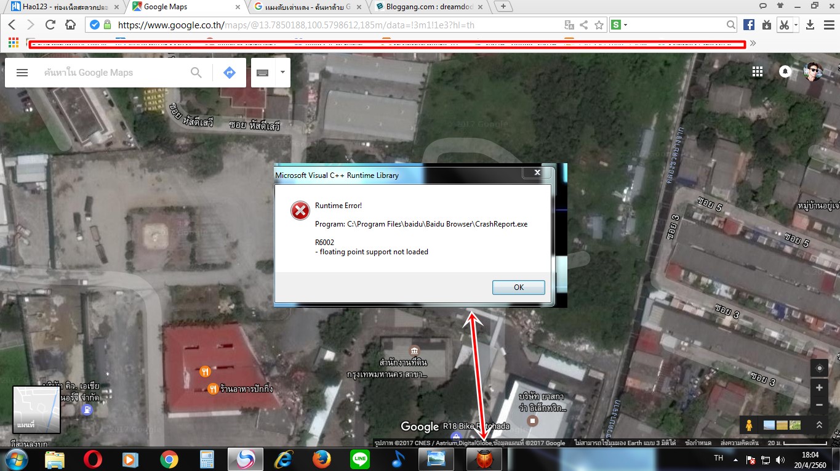Pick up the Street View pegman
The height and width of the screenshot is (471, 840).
pyautogui.click(x=749, y=425)
